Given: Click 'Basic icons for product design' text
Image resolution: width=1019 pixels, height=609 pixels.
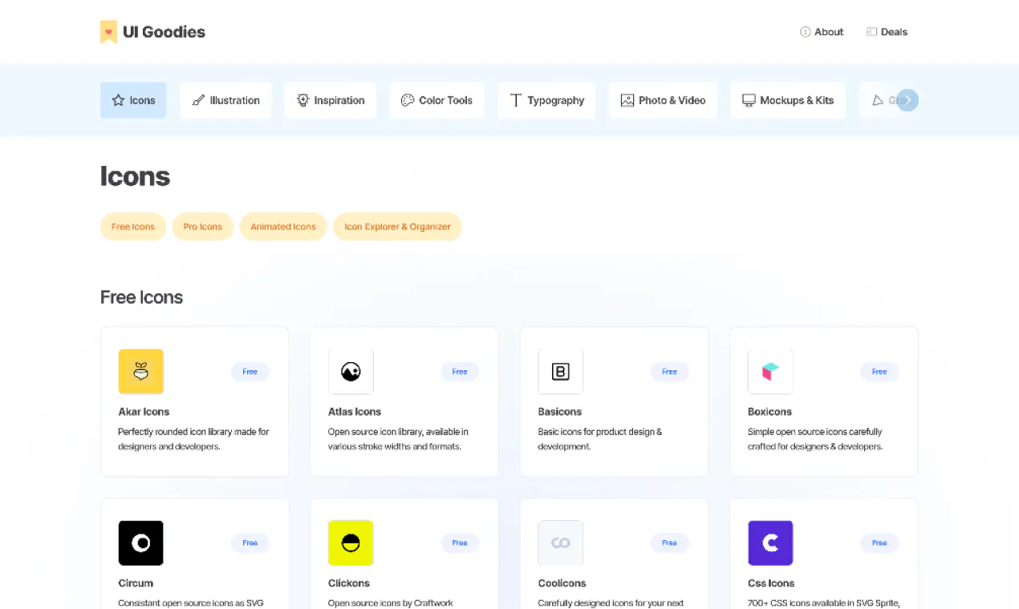Looking at the screenshot, I should click(x=600, y=439).
